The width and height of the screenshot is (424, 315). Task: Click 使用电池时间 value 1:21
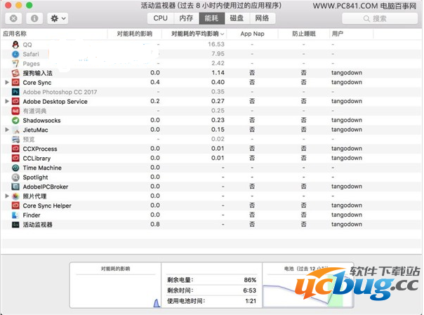(x=251, y=301)
